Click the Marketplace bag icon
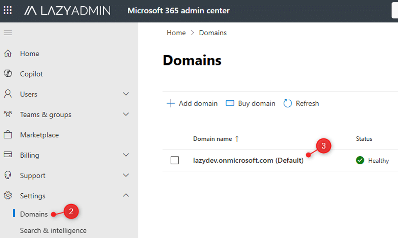 click(x=8, y=135)
